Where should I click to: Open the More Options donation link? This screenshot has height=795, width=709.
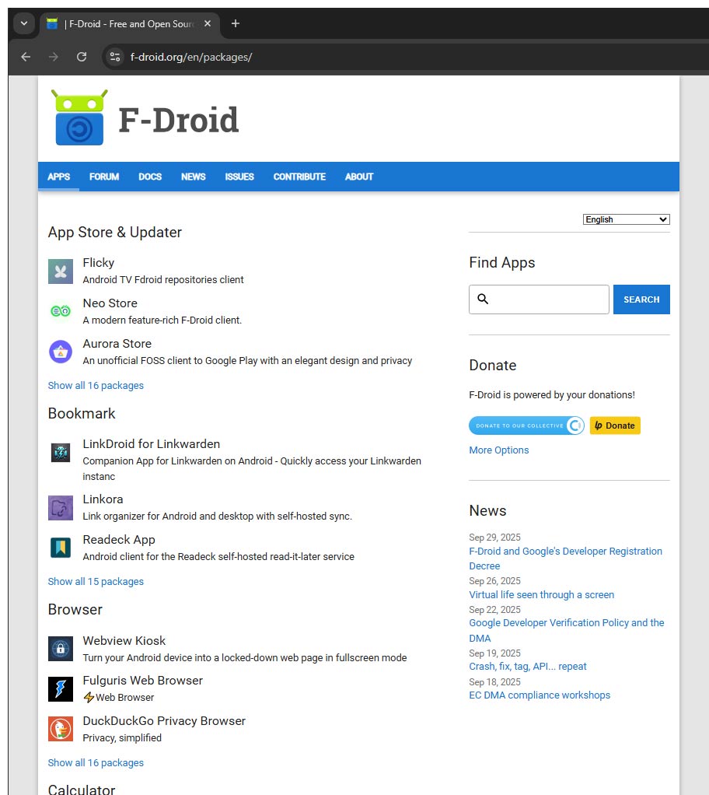tap(498, 450)
